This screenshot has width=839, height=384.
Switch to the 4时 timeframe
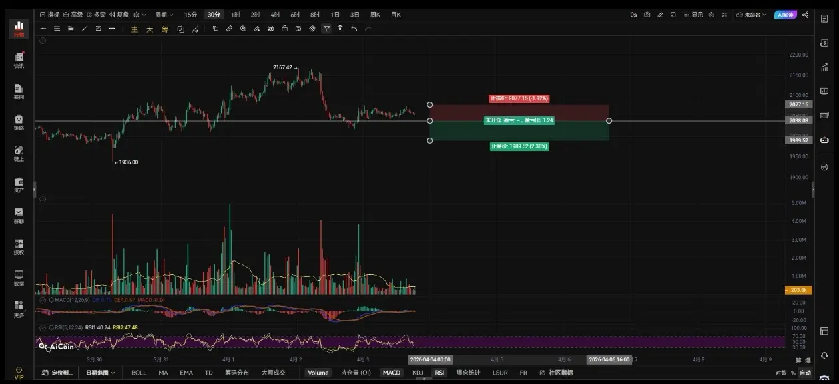point(275,15)
